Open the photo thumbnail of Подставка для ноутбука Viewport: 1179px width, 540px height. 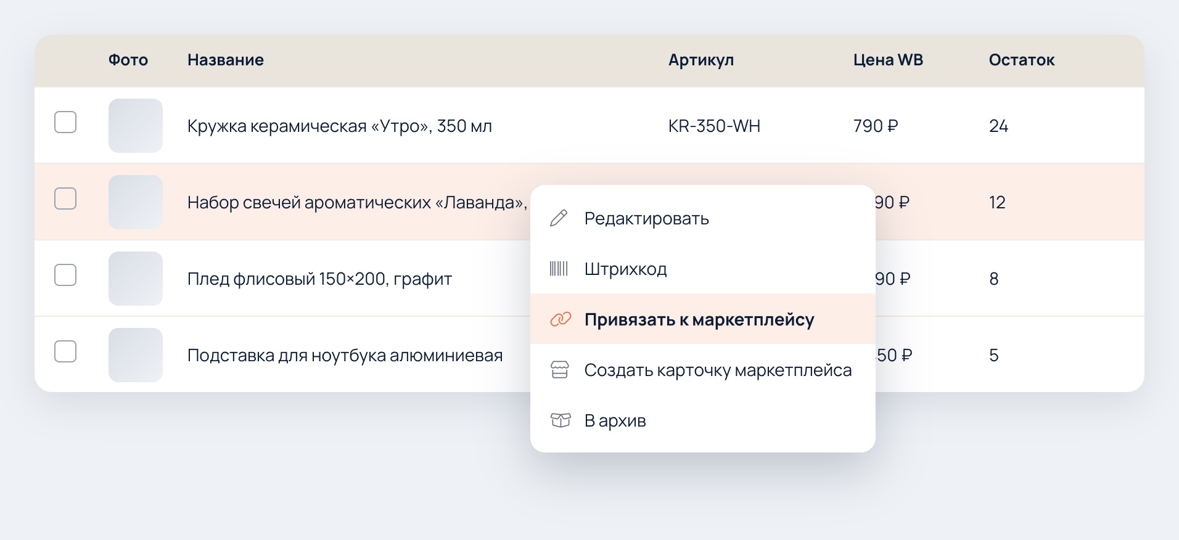pyautogui.click(x=136, y=355)
